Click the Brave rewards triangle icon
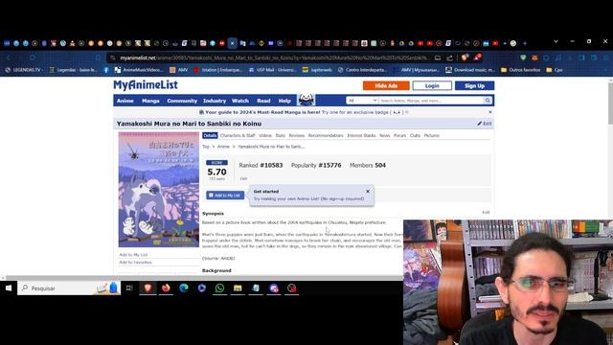Viewport: 613px width, 345px height. [478, 57]
